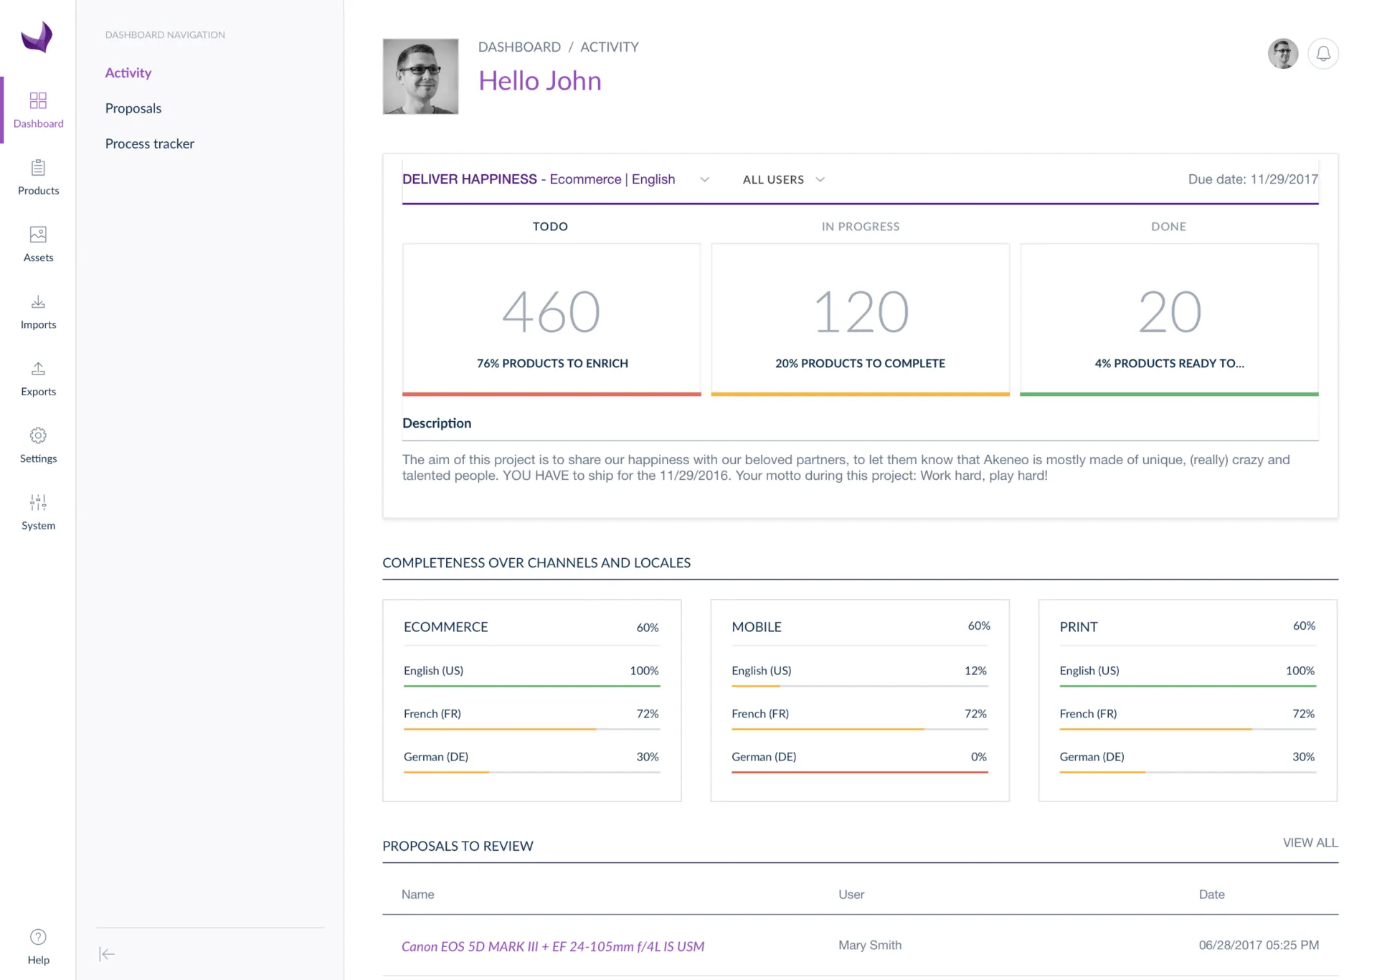The width and height of the screenshot is (1377, 980).
Task: Click the TODO 460 products card
Action: (552, 319)
